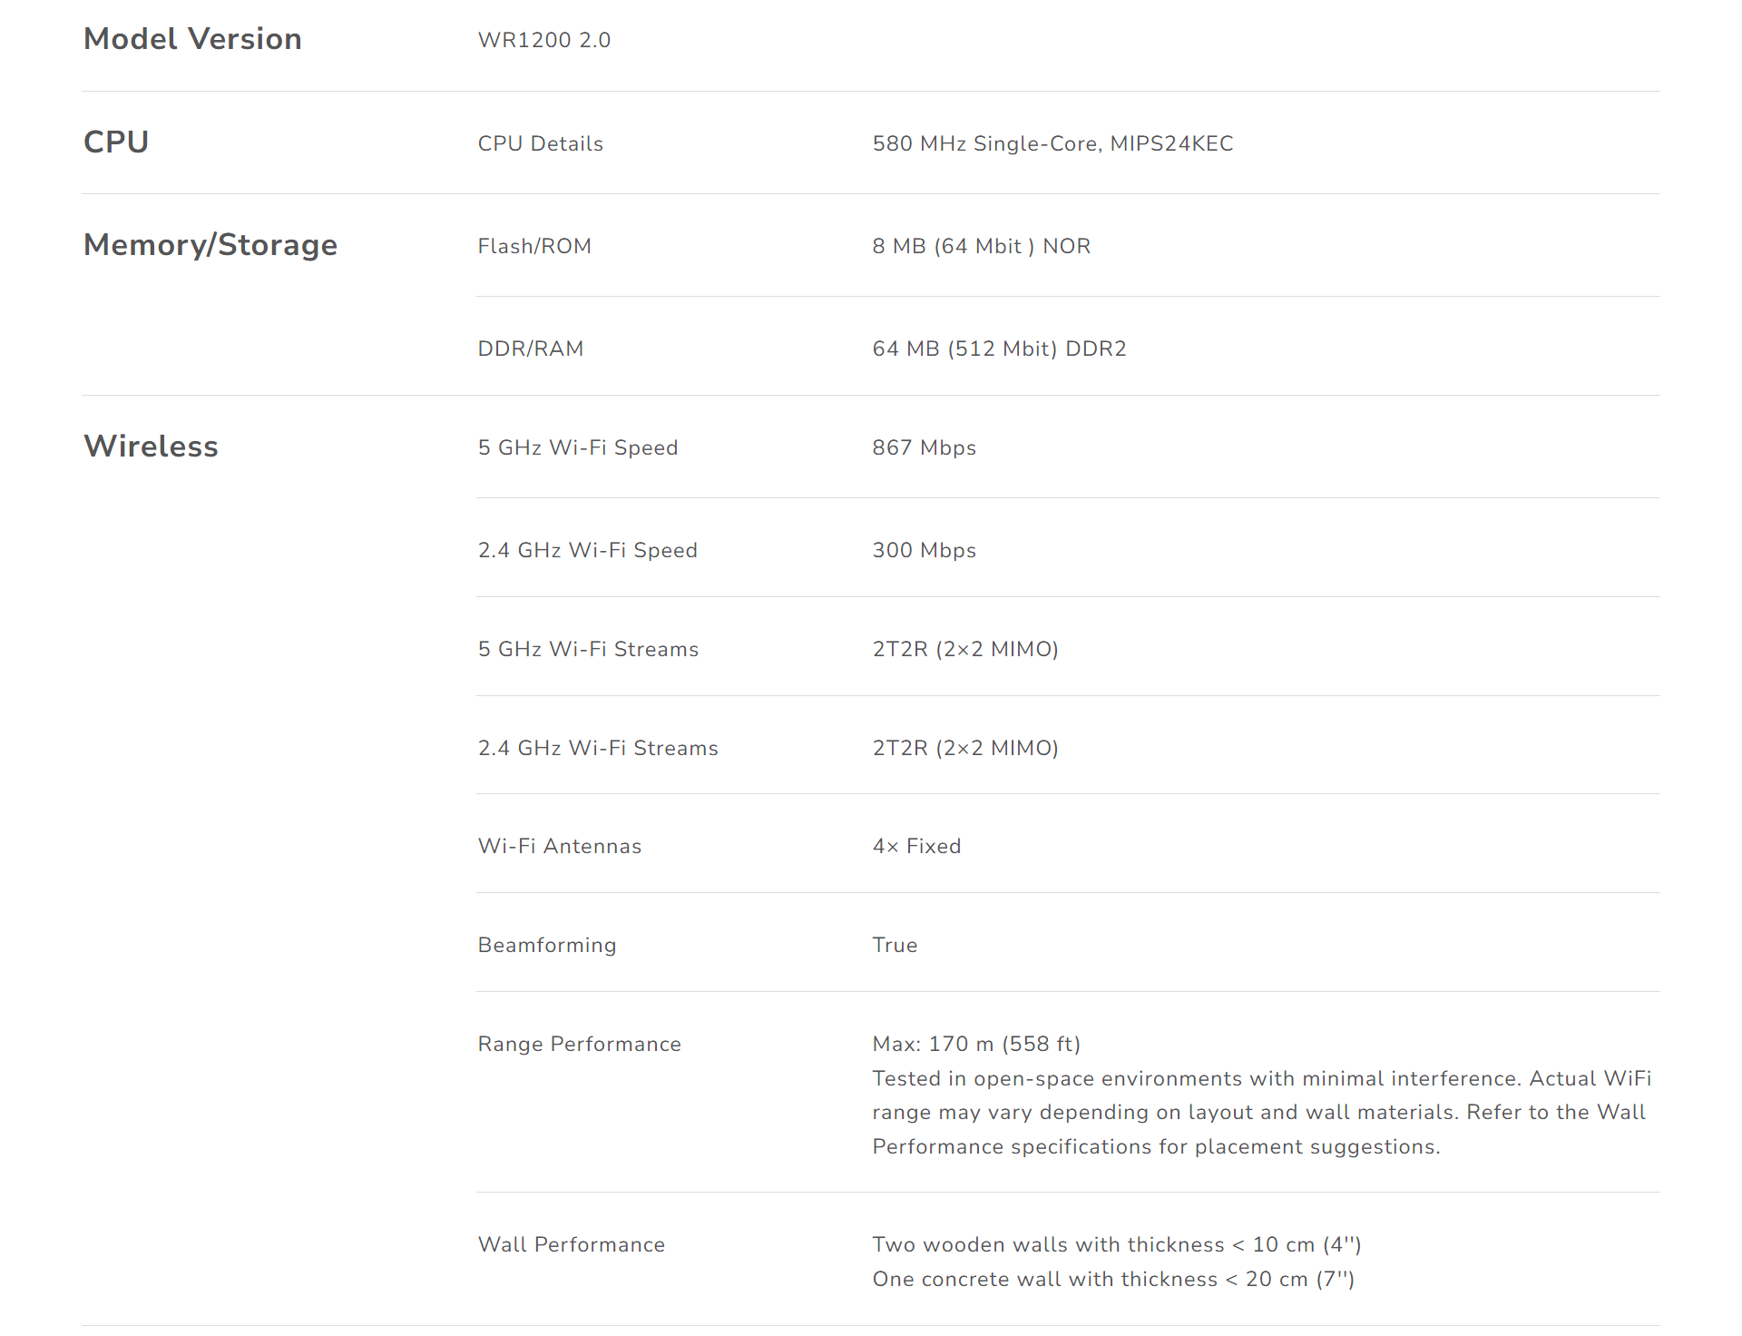This screenshot has width=1742, height=1336.
Task: Select the Beamforming True value
Action: [x=895, y=945]
